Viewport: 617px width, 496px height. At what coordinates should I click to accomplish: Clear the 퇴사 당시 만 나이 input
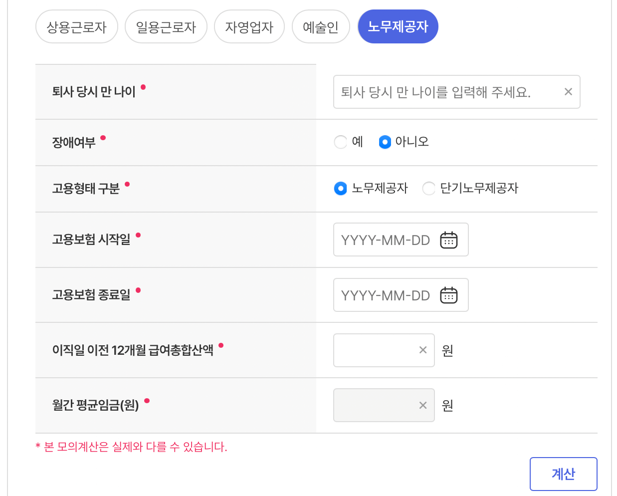click(568, 91)
